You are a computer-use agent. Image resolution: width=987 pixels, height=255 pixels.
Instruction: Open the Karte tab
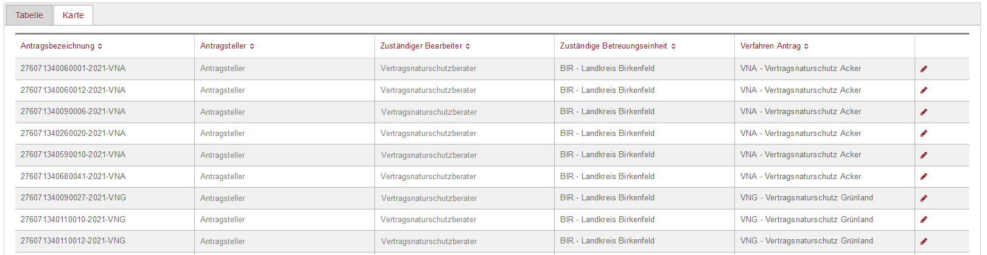(73, 15)
